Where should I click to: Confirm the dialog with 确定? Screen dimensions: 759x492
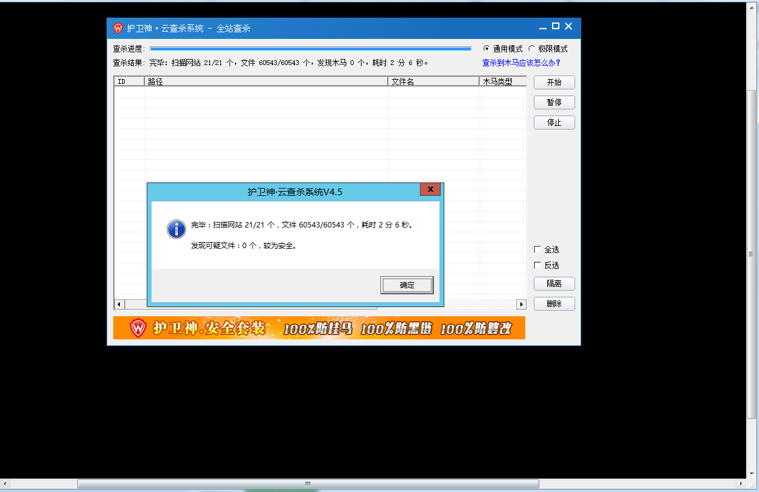[x=407, y=285]
